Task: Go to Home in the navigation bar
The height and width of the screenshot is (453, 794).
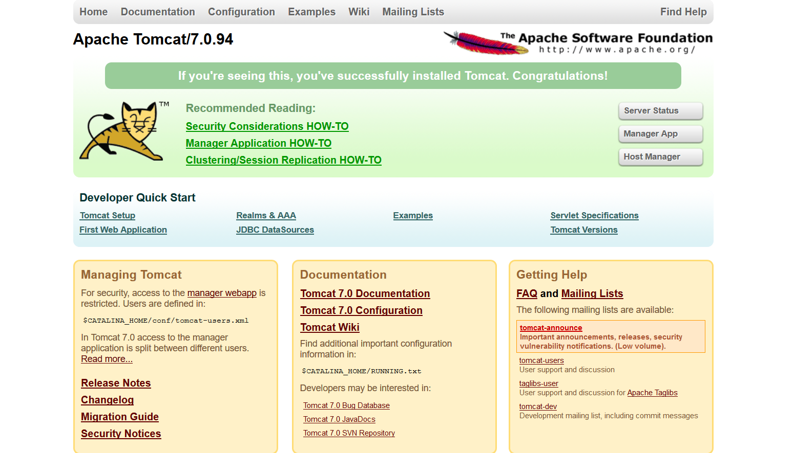Action: [x=94, y=12]
